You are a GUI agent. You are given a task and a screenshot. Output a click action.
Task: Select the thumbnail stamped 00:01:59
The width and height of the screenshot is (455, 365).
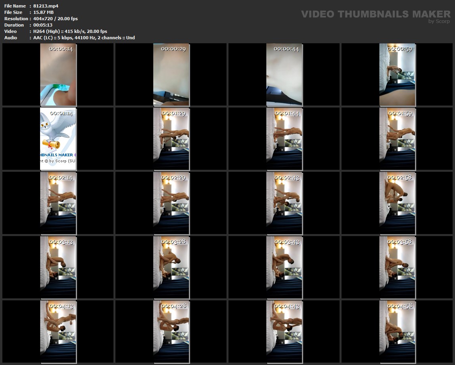(x=397, y=139)
